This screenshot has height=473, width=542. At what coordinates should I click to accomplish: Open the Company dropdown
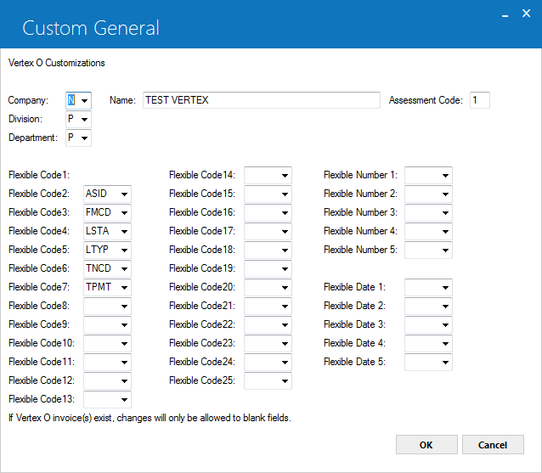coord(78,100)
